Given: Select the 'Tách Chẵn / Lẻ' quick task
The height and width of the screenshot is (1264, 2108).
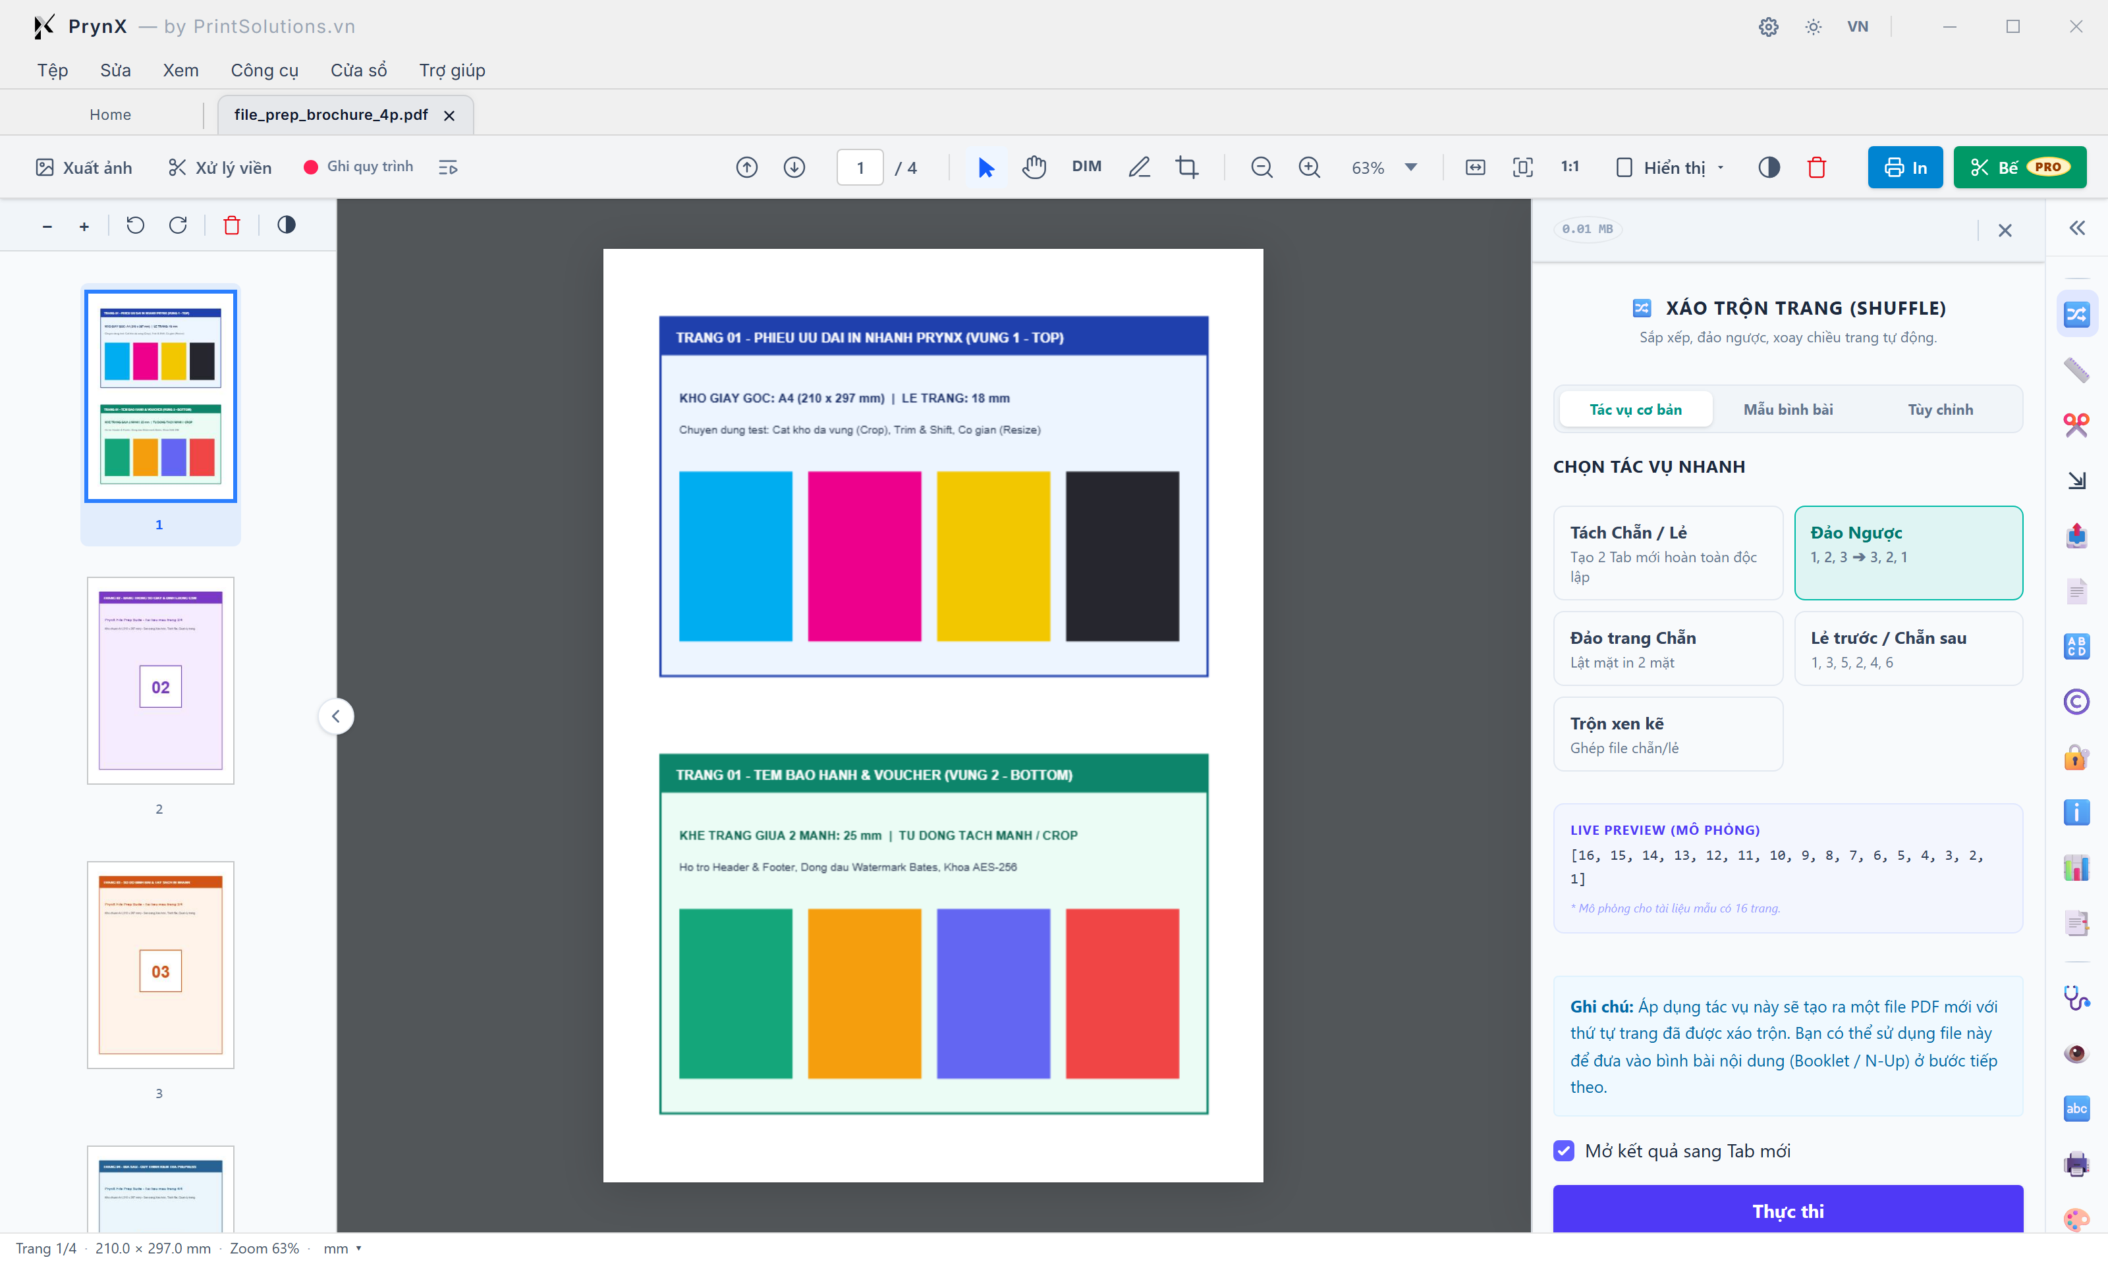Looking at the screenshot, I should click(x=1667, y=553).
